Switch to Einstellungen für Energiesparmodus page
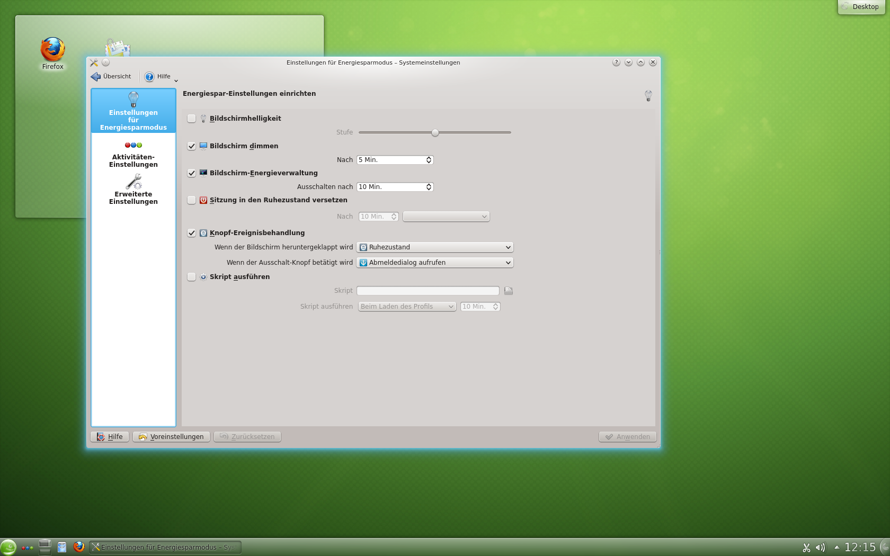The image size is (890, 556). click(133, 111)
